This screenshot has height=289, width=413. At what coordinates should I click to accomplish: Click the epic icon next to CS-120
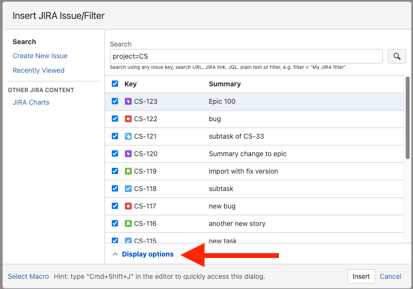[128, 154]
